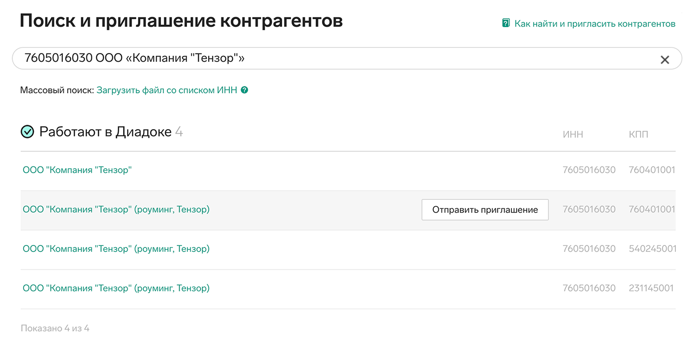Focus the counterparty search input field

pyautogui.click(x=347, y=58)
